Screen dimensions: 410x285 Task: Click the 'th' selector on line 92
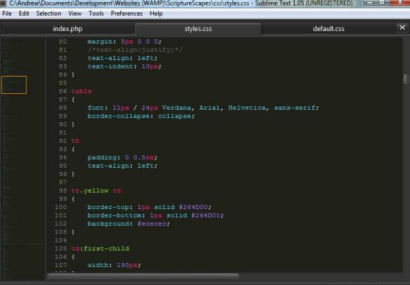point(75,141)
